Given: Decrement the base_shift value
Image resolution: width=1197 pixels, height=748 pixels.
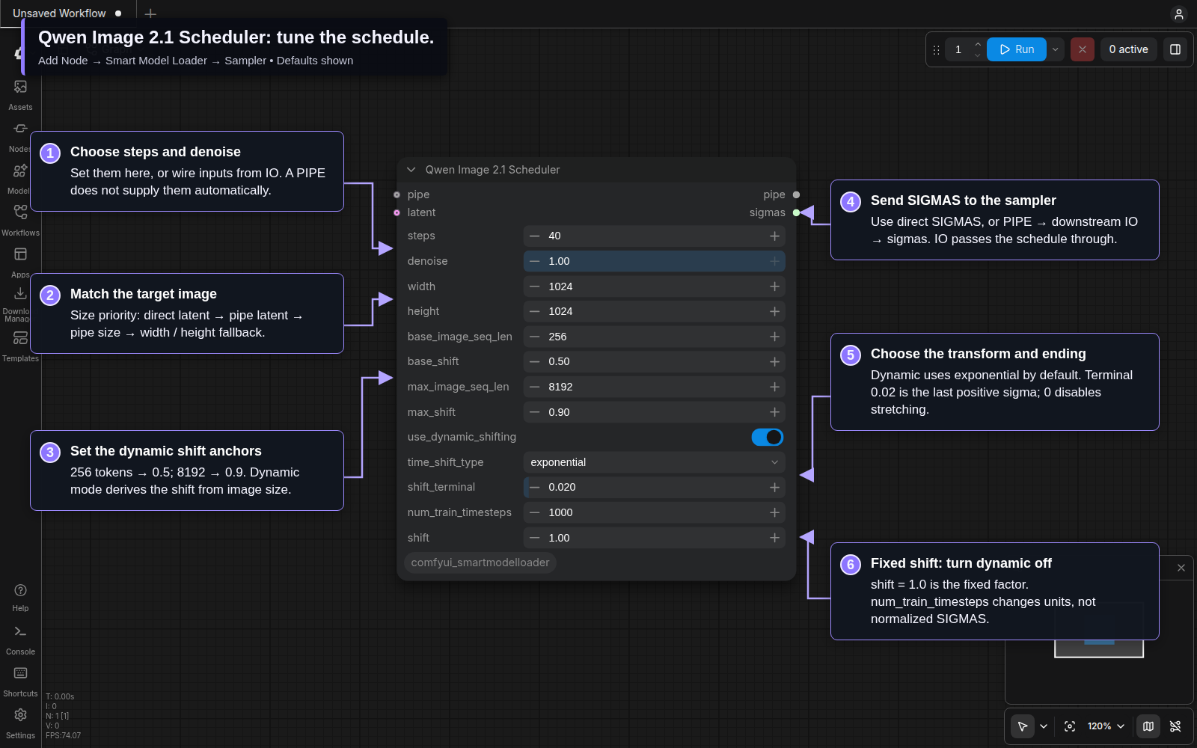Looking at the screenshot, I should 534,361.
